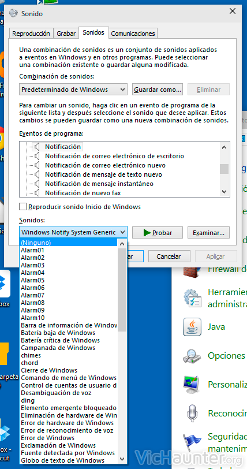
Task: Open the Personalización monitor icon
Action: 192,384
